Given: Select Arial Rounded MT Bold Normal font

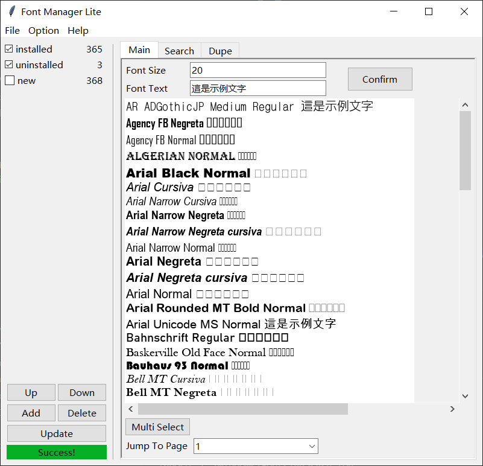Looking at the screenshot, I should click(x=235, y=308).
